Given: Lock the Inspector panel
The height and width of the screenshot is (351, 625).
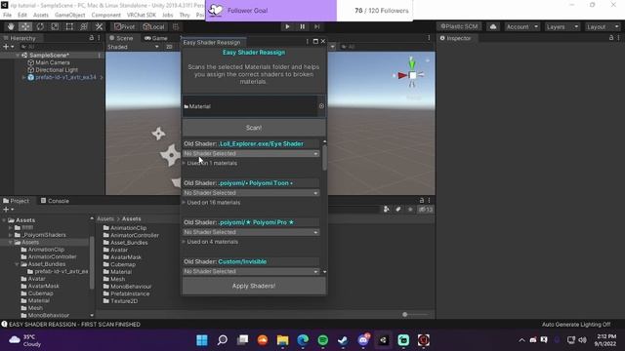Looking at the screenshot, I should click(x=611, y=38).
